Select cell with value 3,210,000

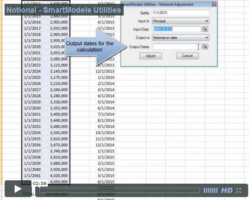[x=56, y=83]
